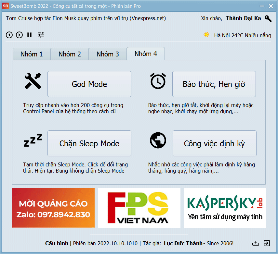278x254 pixels.
Task: Click the sunny weather icon
Action: (x=206, y=35)
